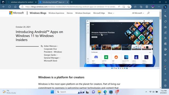Enter Immersive Reader mode
Image resolution: width=169 pixels, height=95 pixels.
point(124,7)
